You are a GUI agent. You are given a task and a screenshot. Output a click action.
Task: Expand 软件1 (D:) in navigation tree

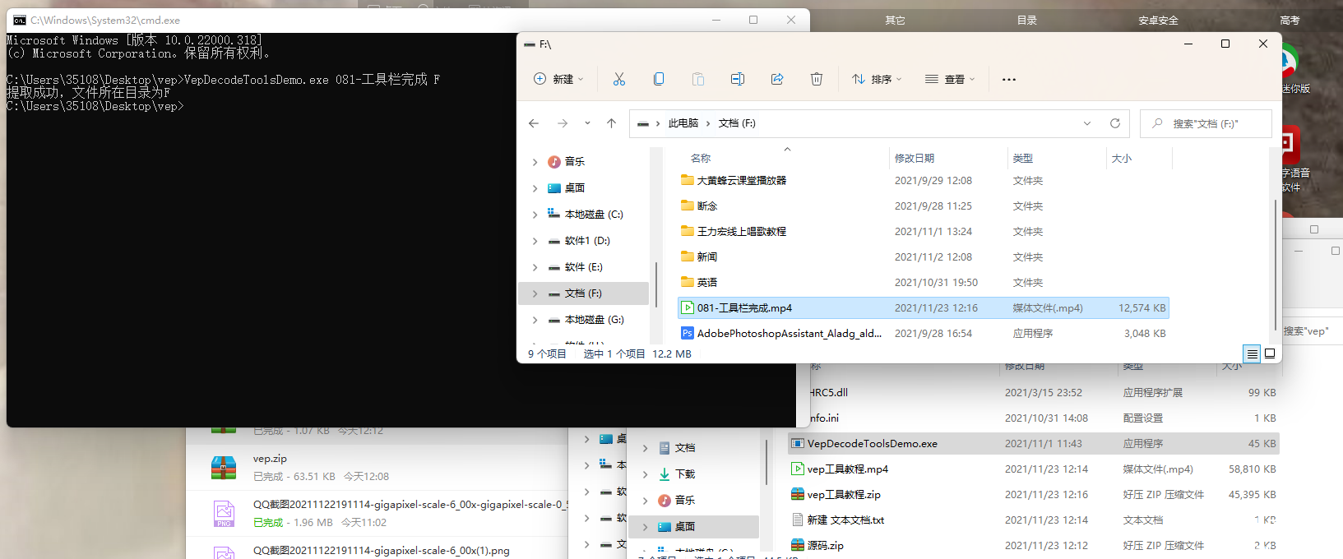coord(535,241)
